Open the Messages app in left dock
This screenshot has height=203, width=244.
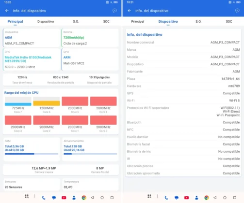click(54, 198)
